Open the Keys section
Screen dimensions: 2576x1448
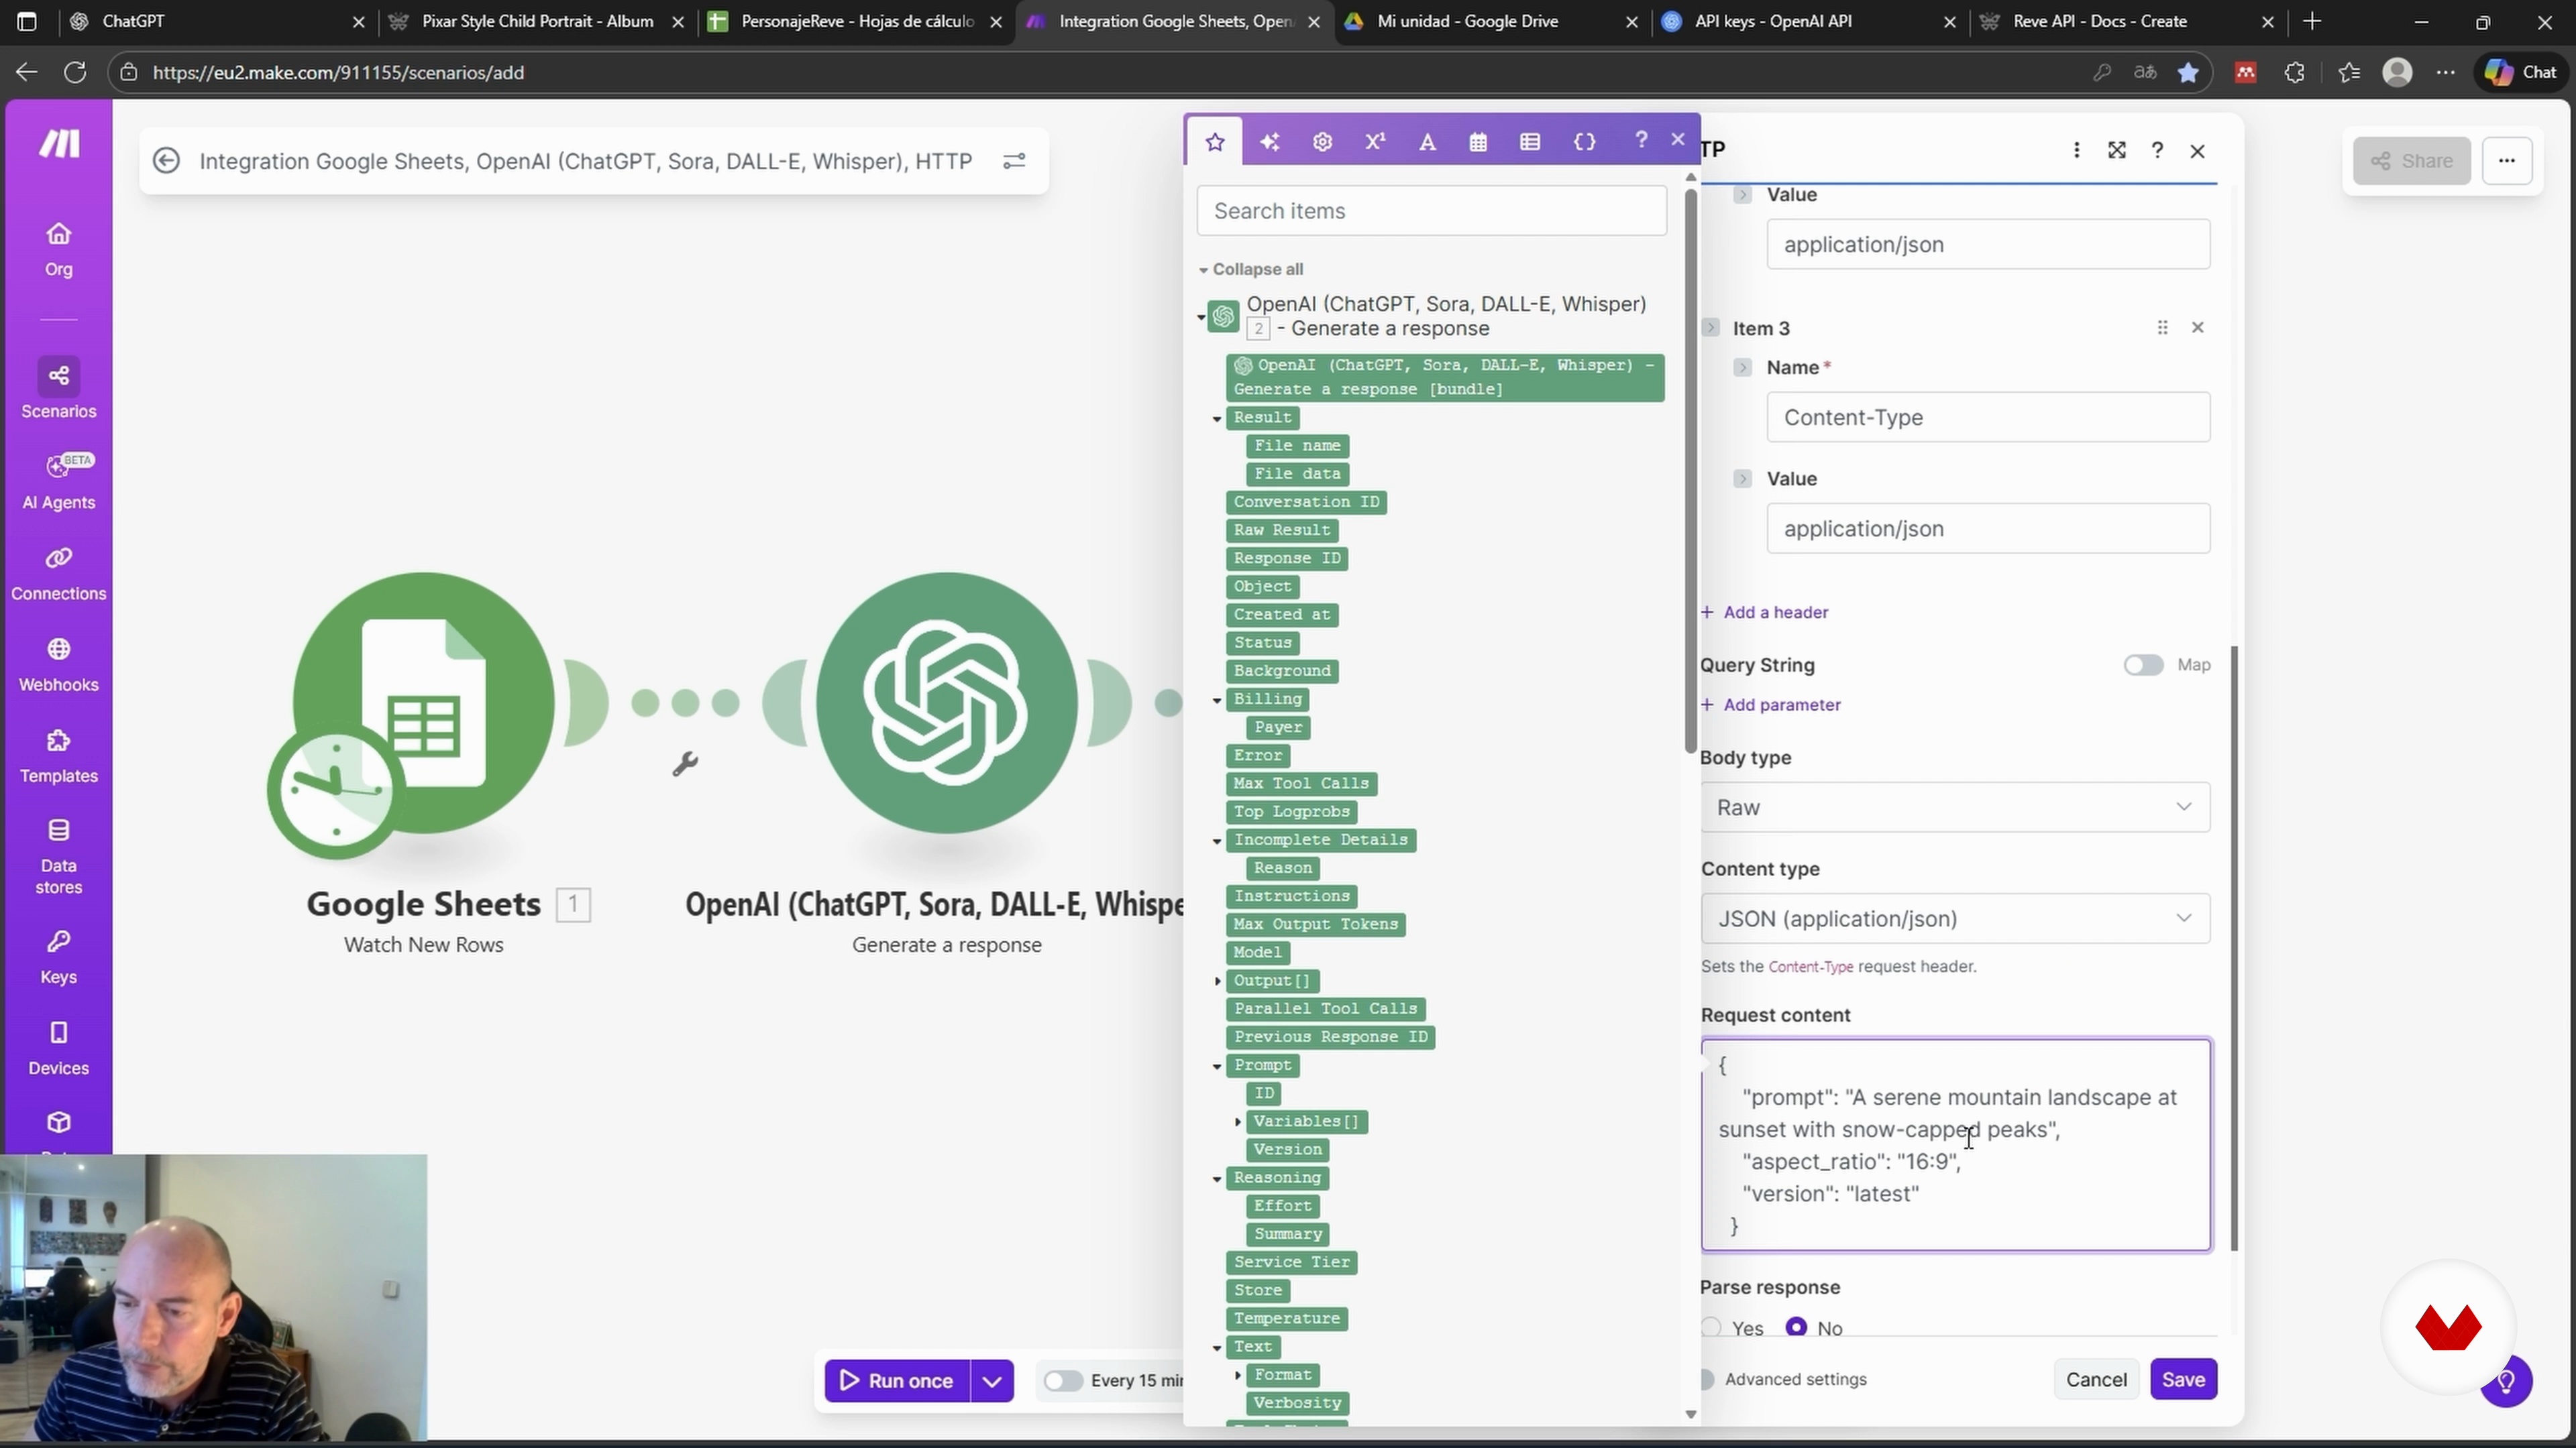(x=59, y=957)
